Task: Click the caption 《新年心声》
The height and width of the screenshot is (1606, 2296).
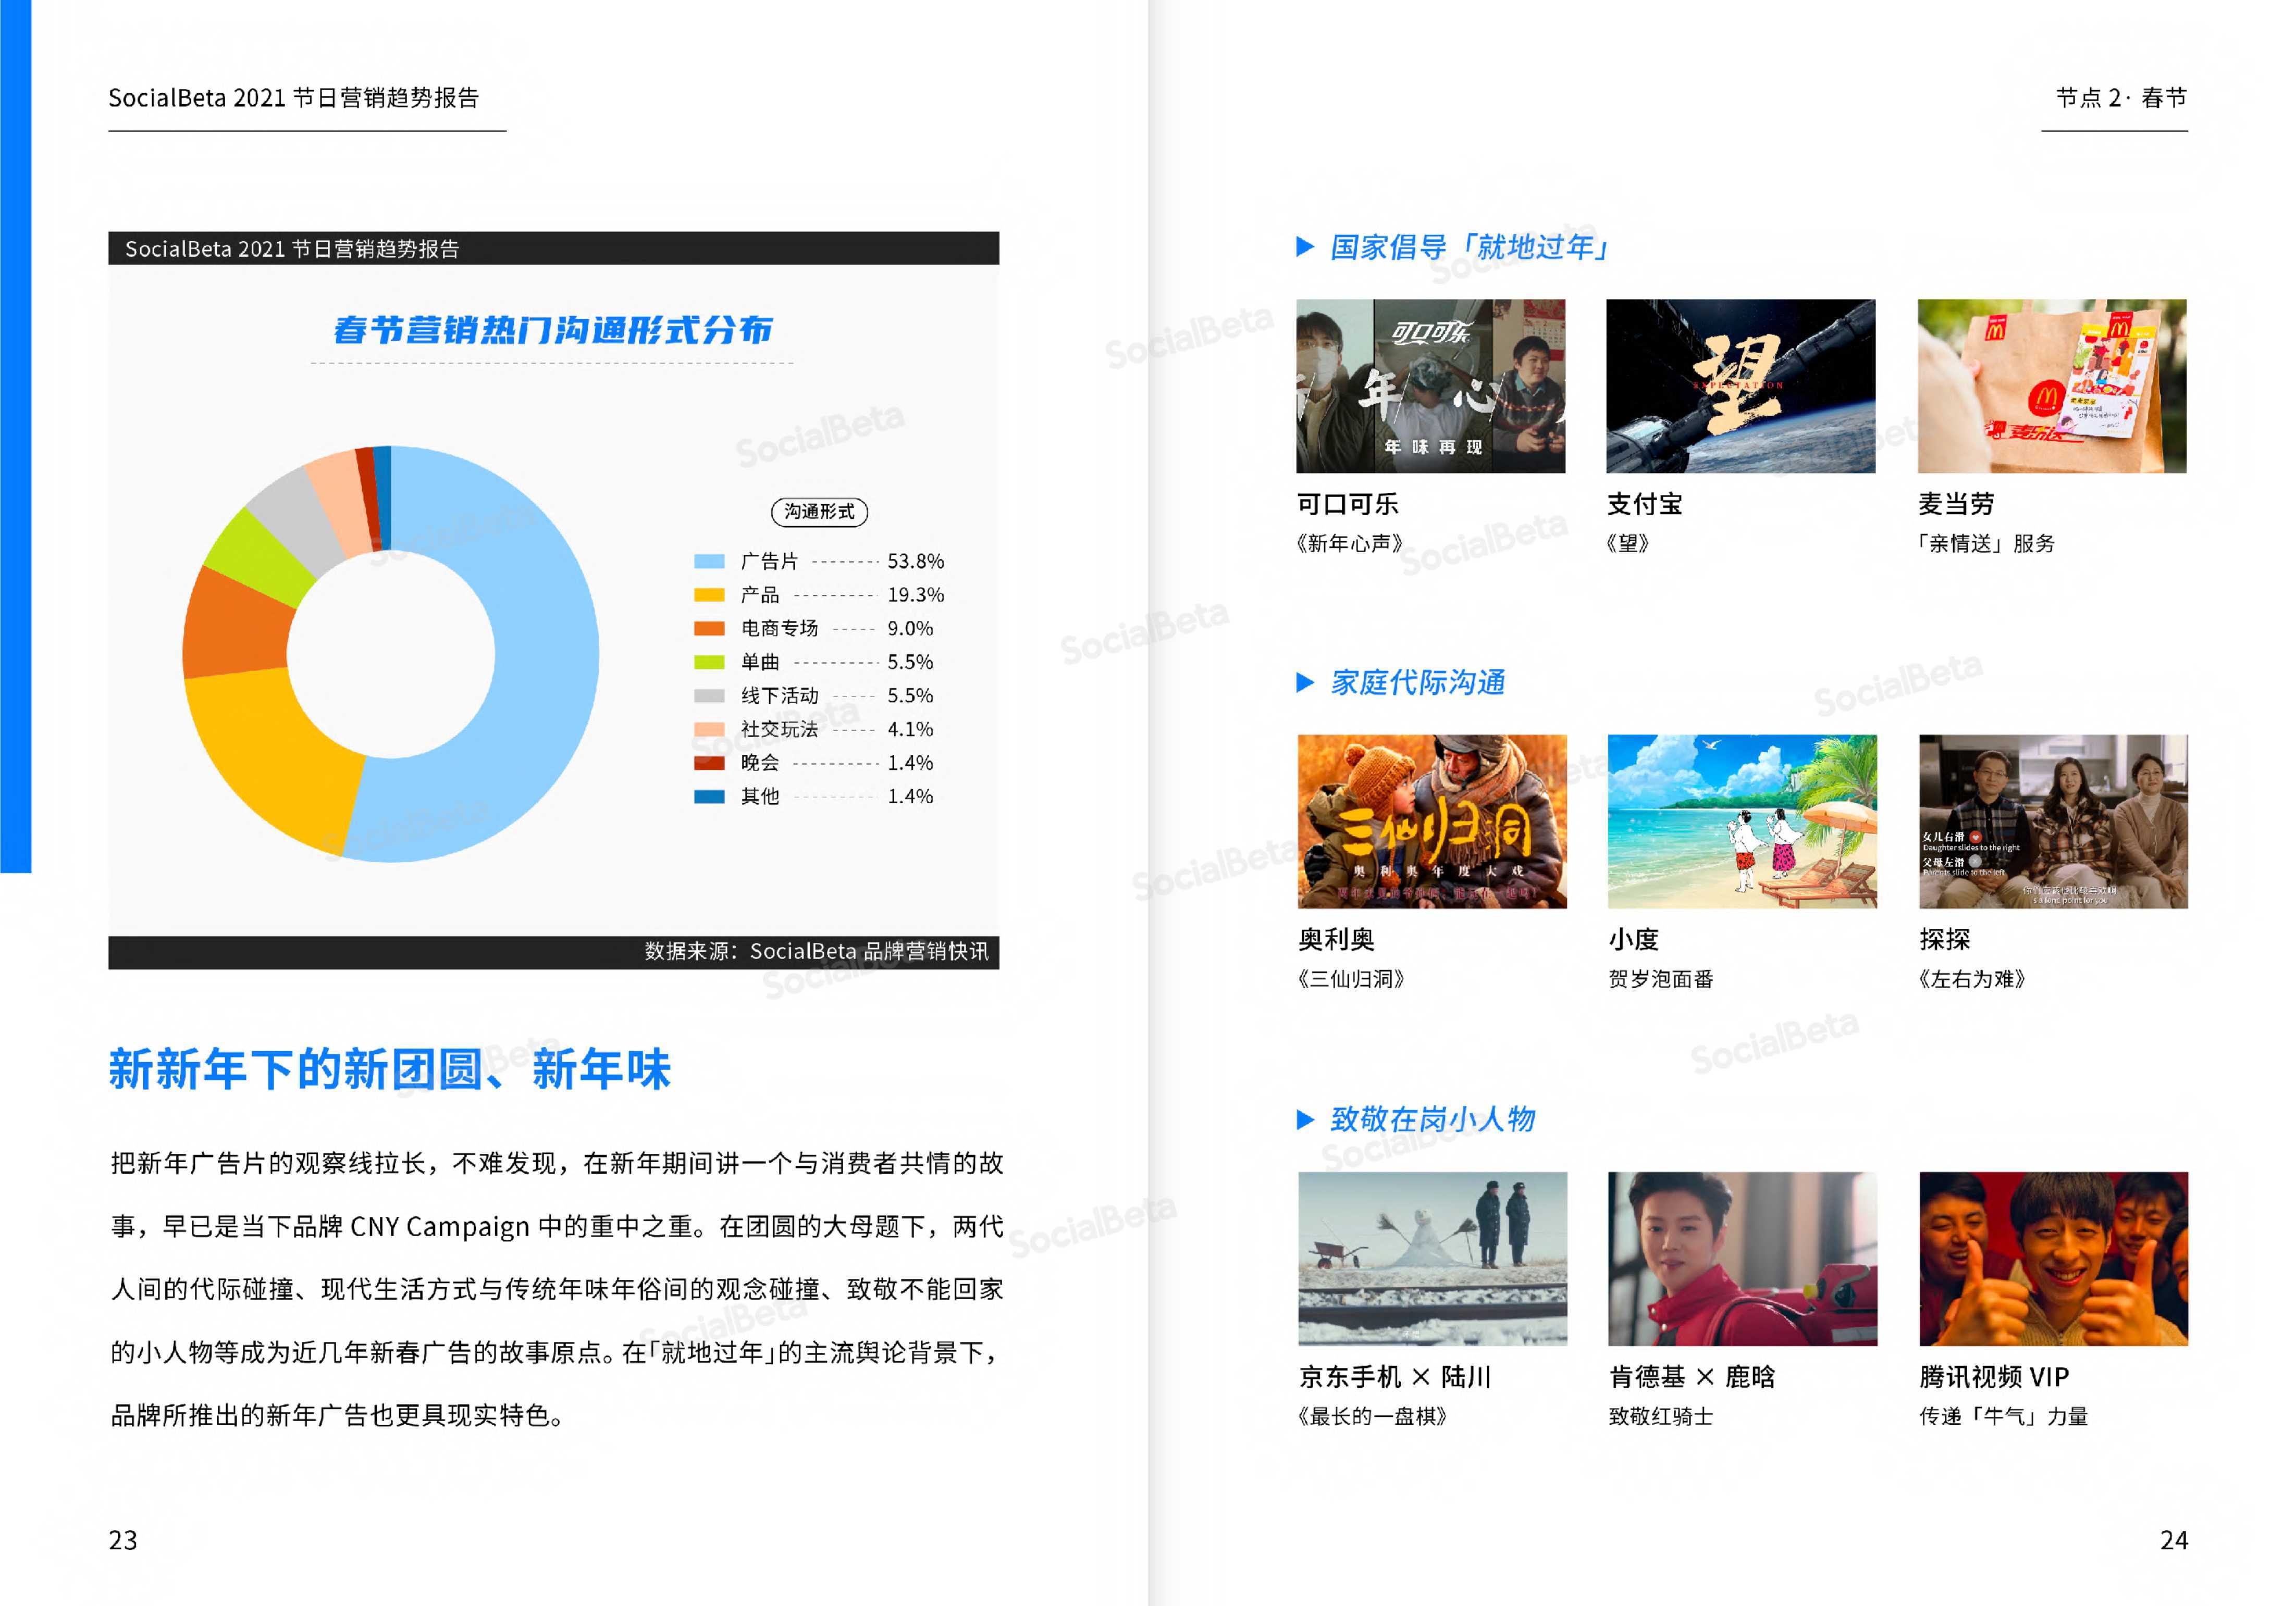Action: 1349,544
